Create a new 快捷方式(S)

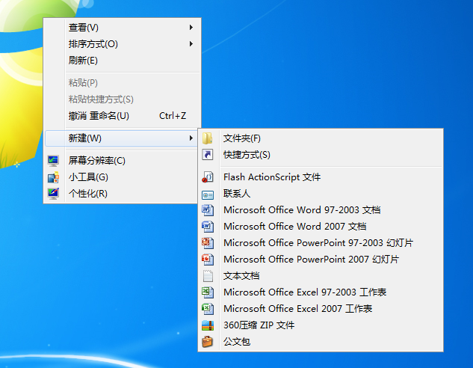pos(321,155)
